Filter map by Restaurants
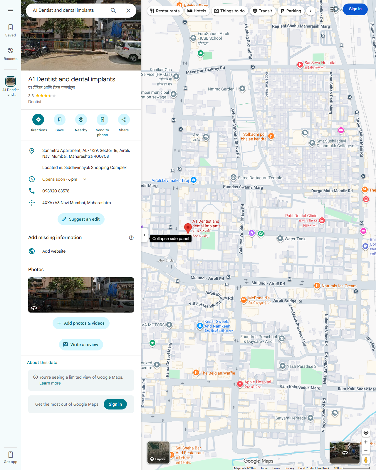 pos(165,11)
